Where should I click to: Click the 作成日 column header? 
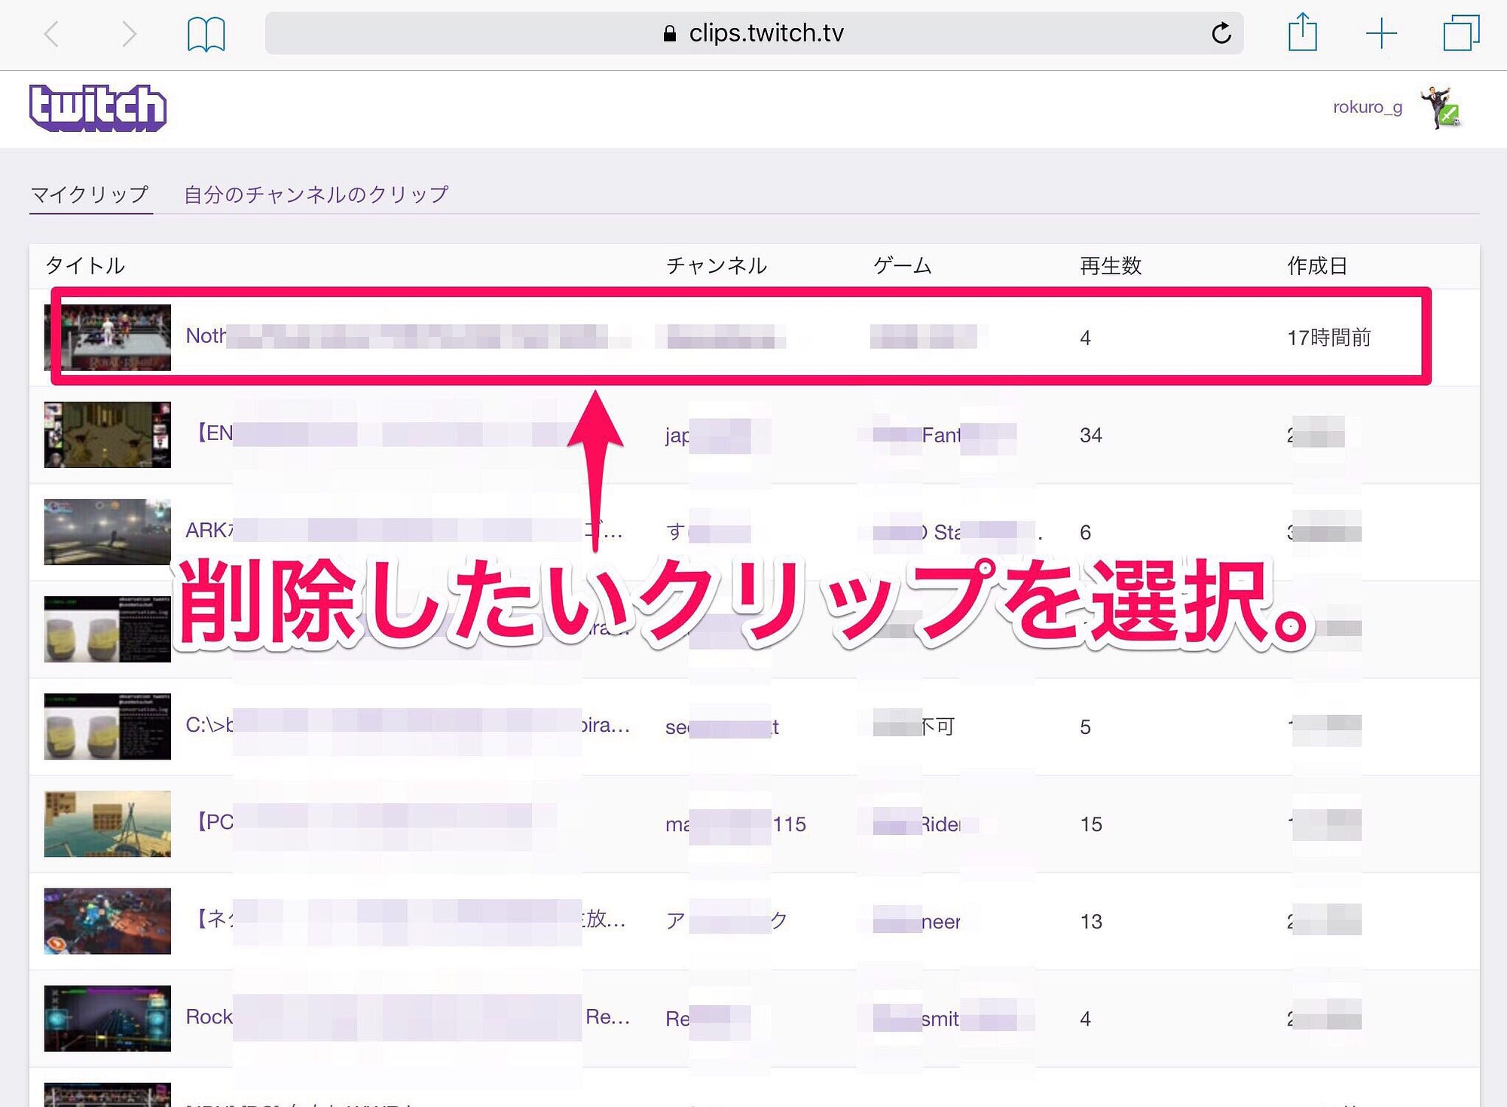[x=1317, y=265]
